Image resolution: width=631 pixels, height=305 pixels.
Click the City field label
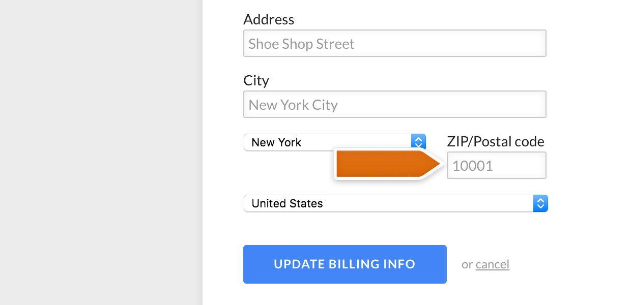256,80
